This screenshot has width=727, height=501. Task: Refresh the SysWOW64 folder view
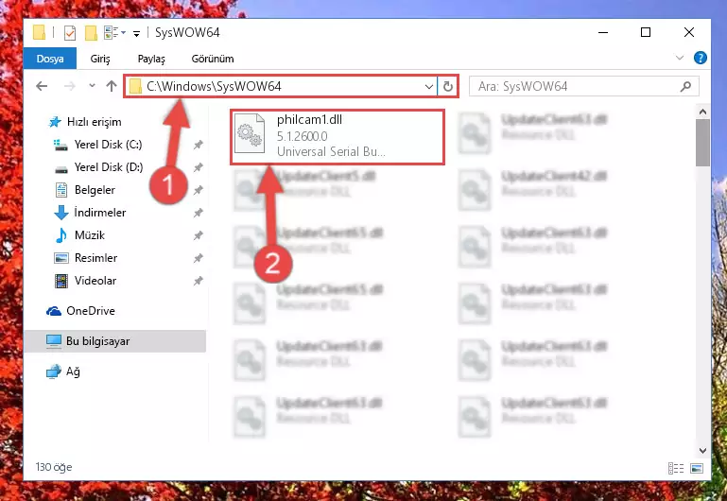448,86
